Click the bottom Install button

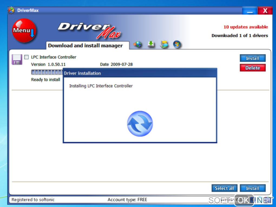click(x=252, y=188)
